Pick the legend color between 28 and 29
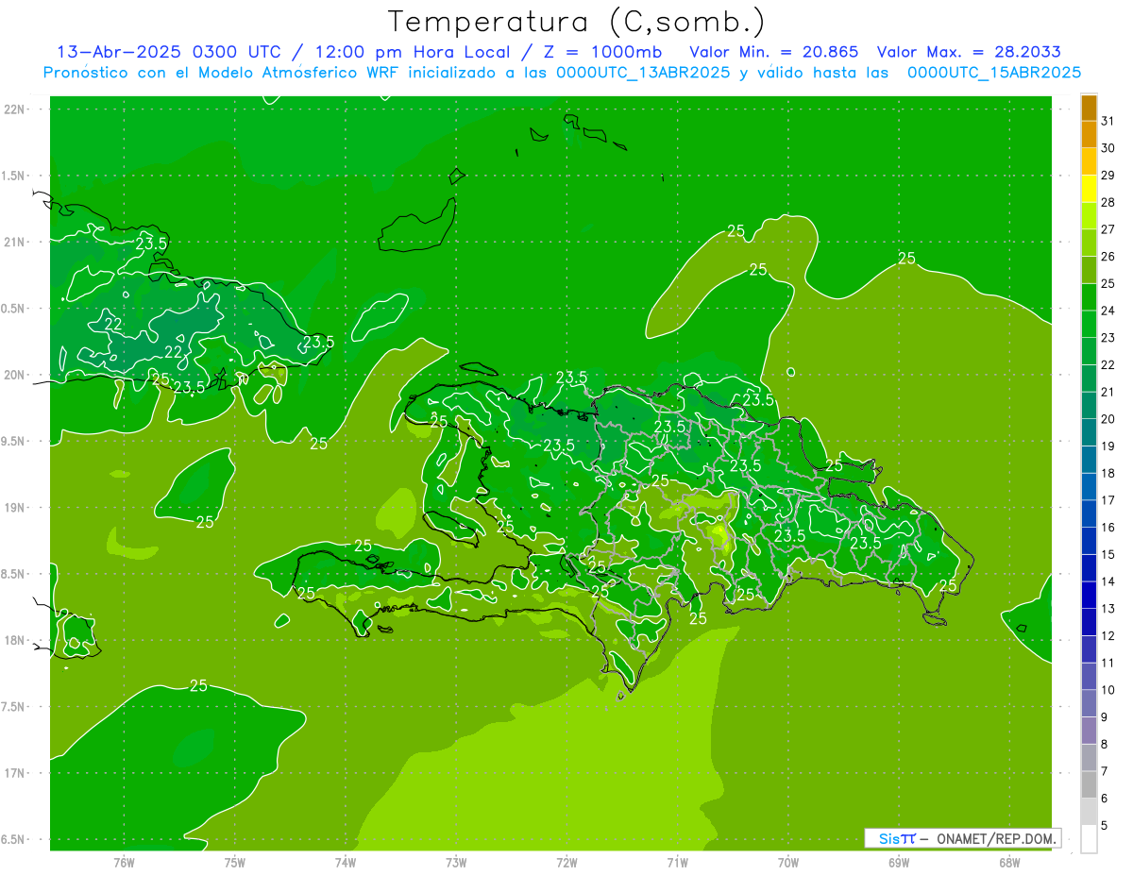Screen dimensions: 1133x875 (x=1089, y=189)
